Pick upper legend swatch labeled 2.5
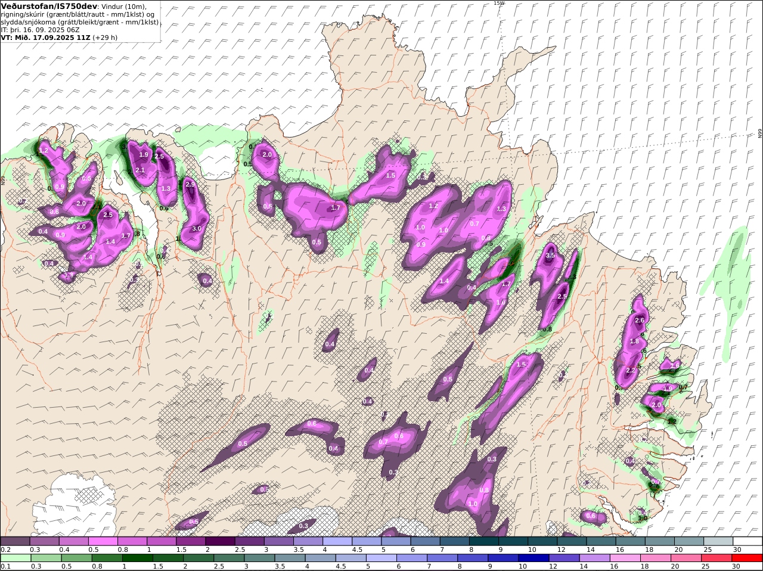The width and height of the screenshot is (763, 571). (x=249, y=541)
